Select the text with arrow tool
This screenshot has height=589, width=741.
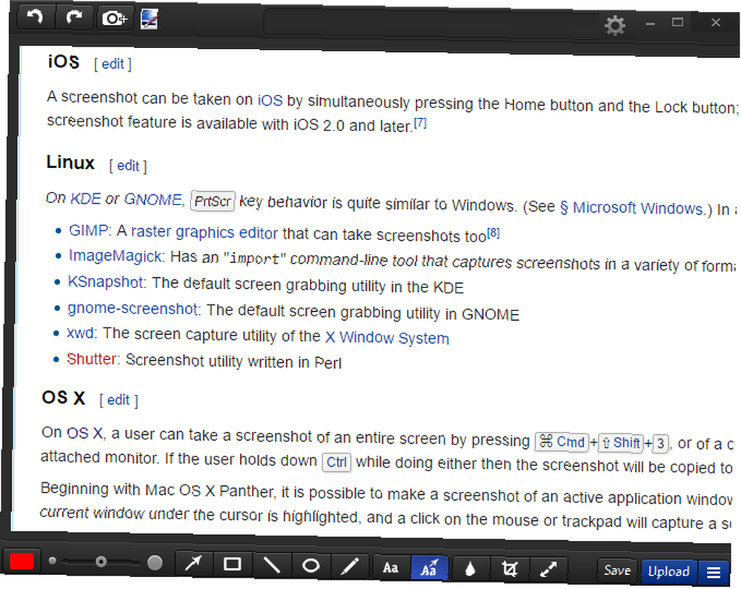429,568
